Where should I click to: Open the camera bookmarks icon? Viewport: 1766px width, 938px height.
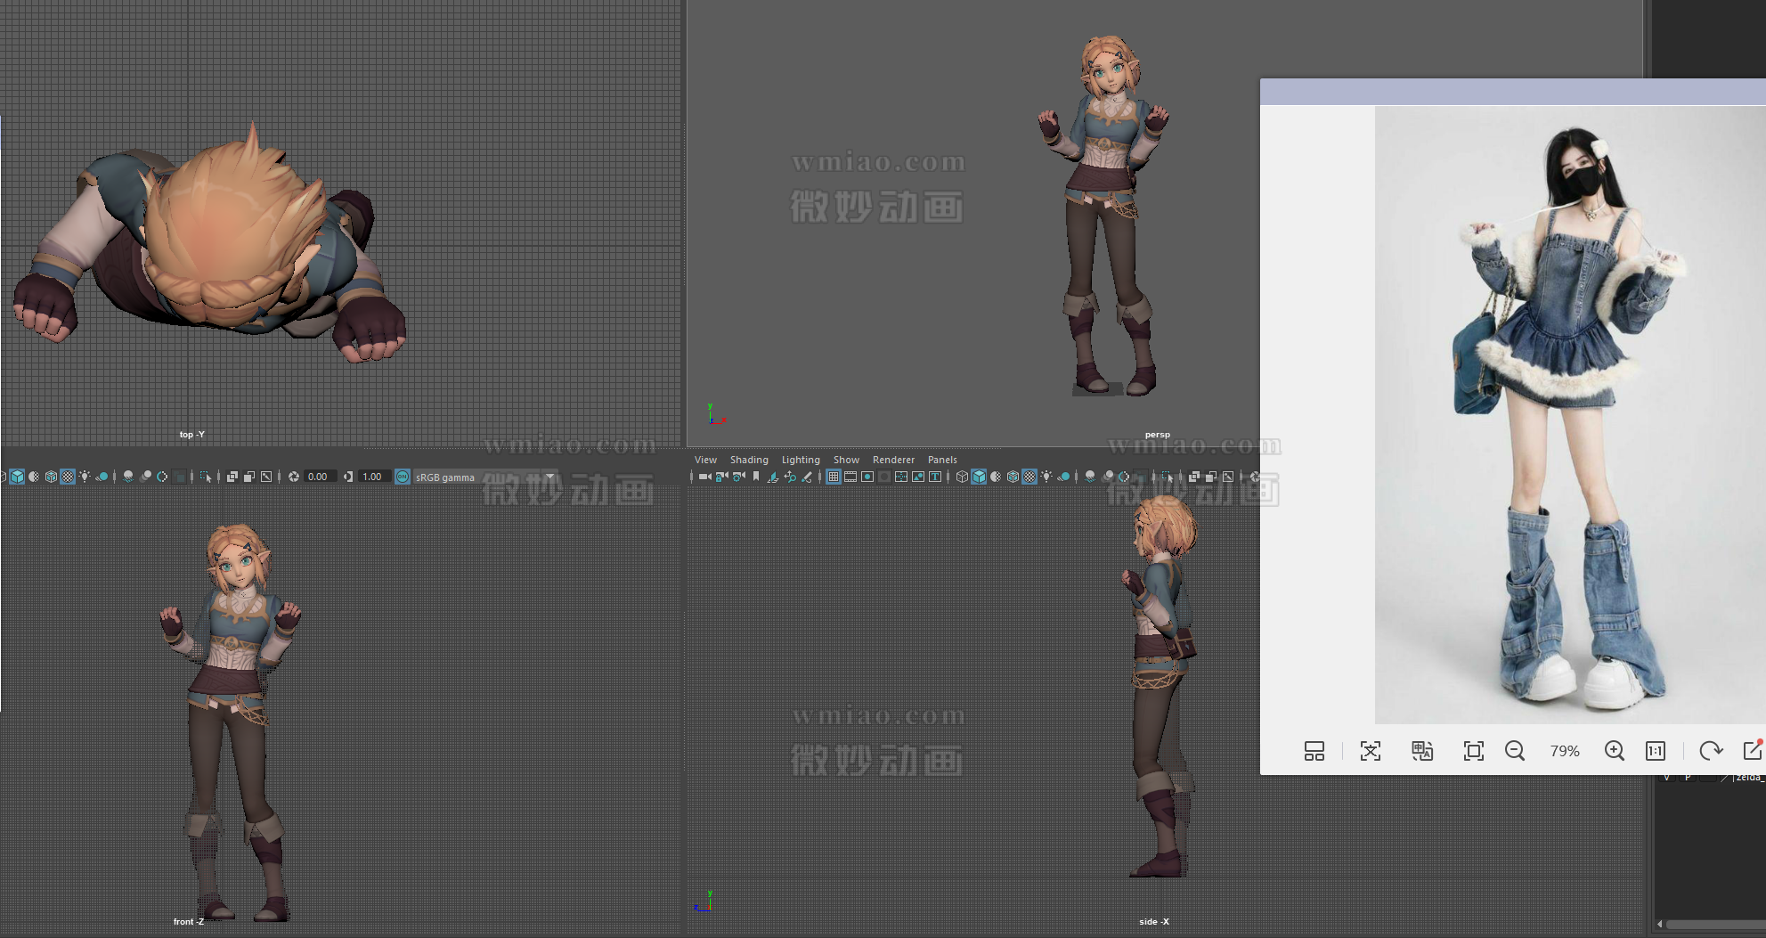[x=756, y=477]
